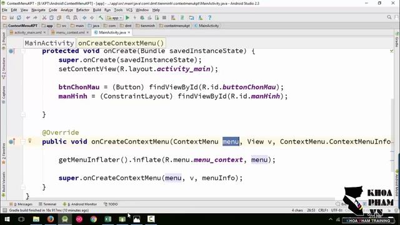Click the Copy toolbar icon
Viewport: 400px width, 225px height.
[x=51, y=18]
